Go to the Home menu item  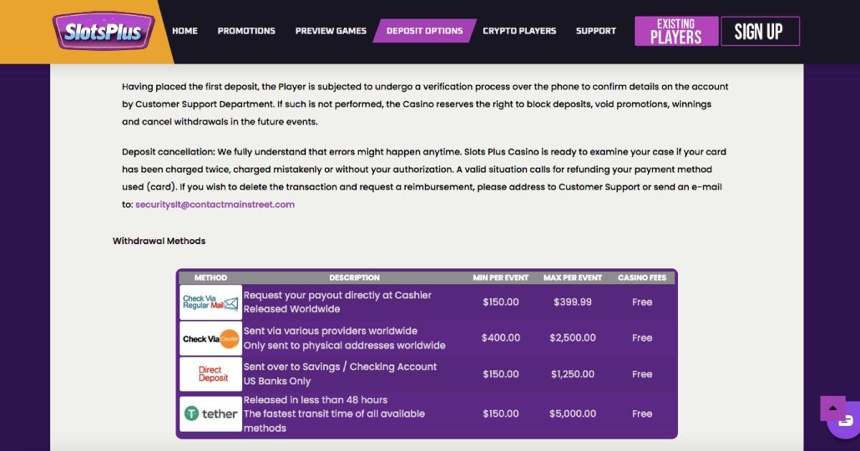185,31
